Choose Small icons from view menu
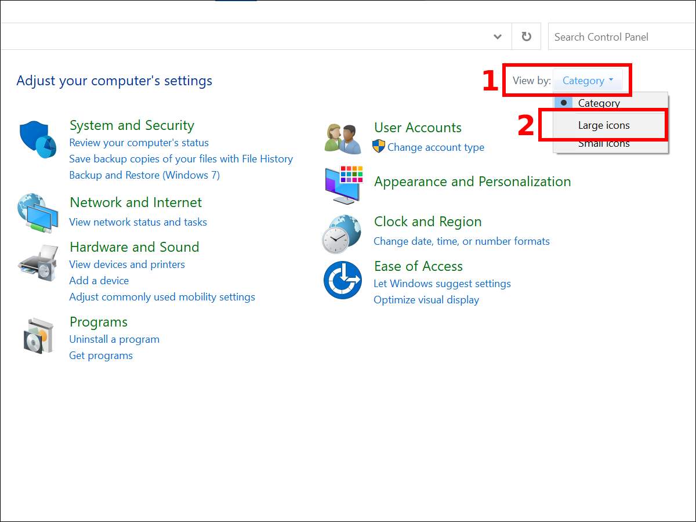 [603, 144]
